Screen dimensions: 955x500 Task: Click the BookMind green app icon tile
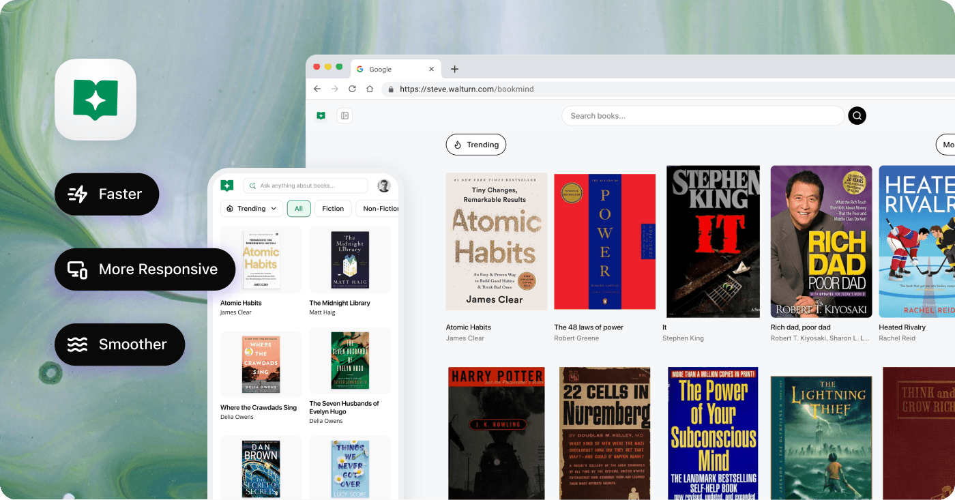tap(95, 100)
